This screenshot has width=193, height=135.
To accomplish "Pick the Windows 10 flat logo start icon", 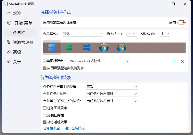I will tap(86, 48).
